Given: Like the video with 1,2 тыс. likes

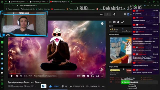Looking at the screenshot, I should click(54, 86).
